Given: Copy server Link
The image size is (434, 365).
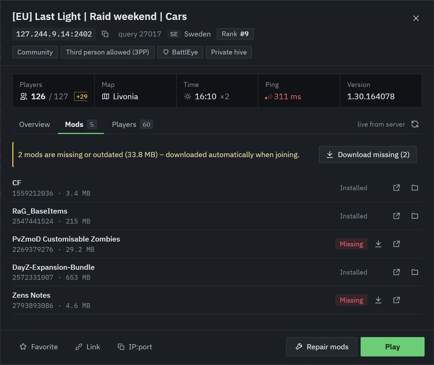Looking at the screenshot, I should tap(88, 347).
